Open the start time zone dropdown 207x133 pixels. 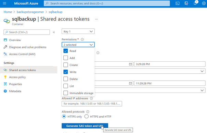click(x=150, y=71)
